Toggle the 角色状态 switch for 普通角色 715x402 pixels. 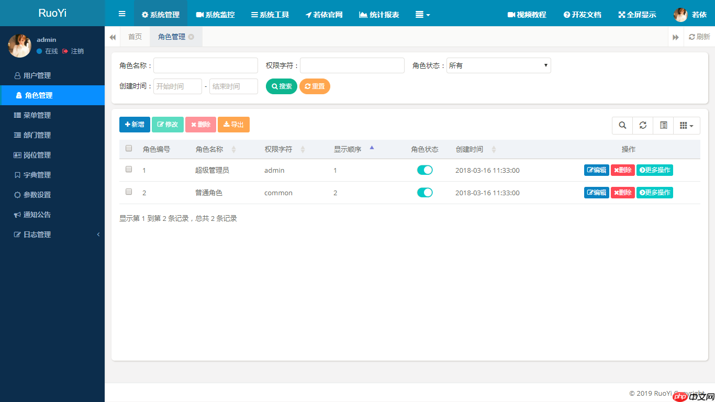[x=425, y=192]
